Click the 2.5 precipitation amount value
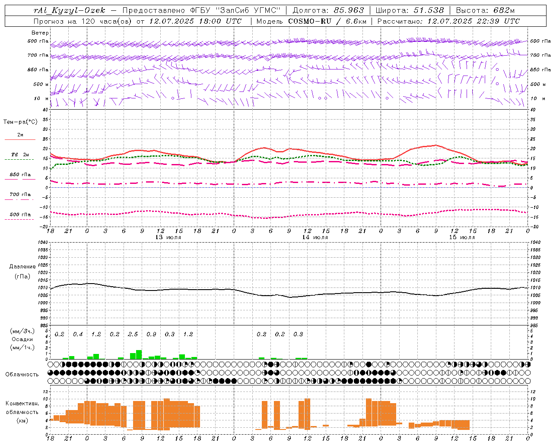This screenshot has height=442, width=553. click(x=133, y=334)
